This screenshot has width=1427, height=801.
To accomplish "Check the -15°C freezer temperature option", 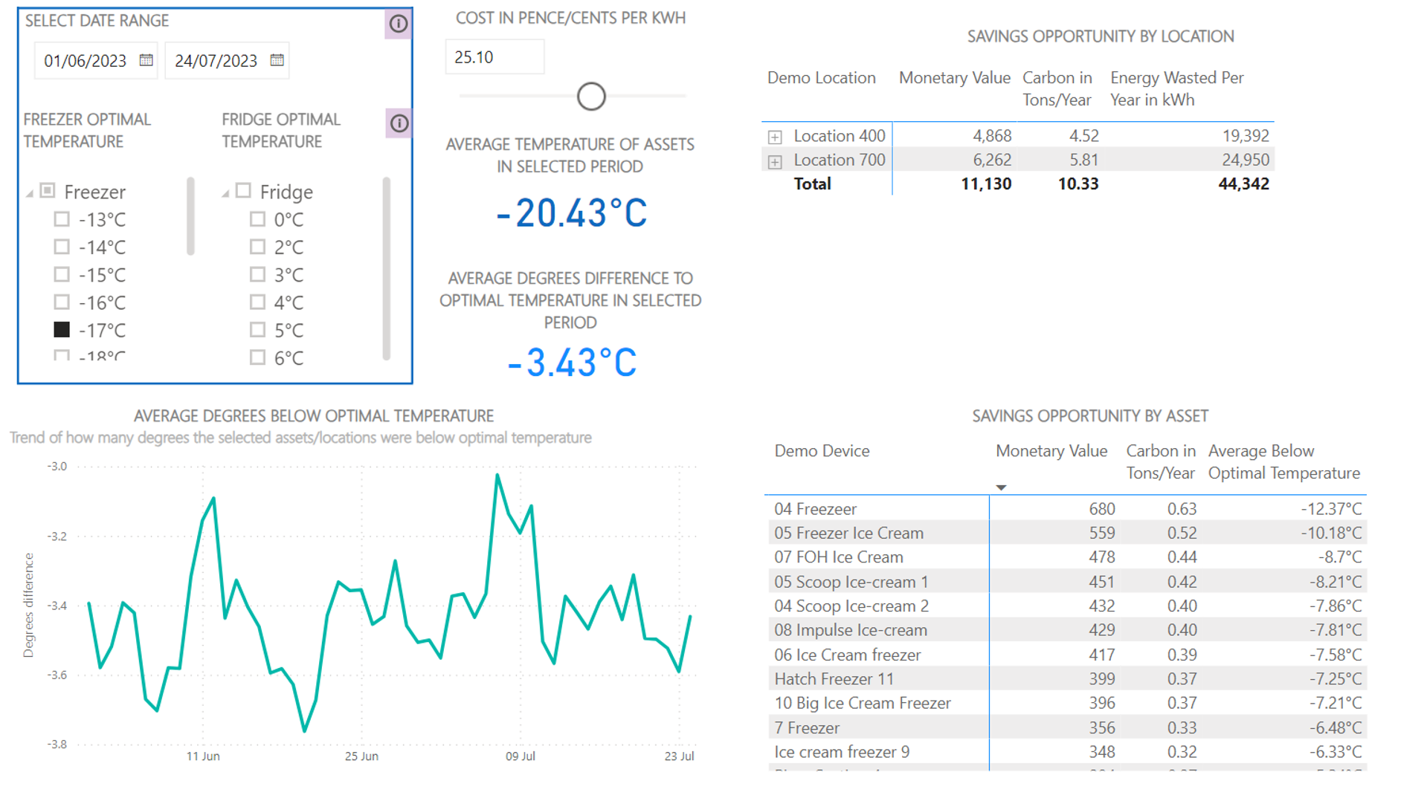I will click(x=62, y=274).
